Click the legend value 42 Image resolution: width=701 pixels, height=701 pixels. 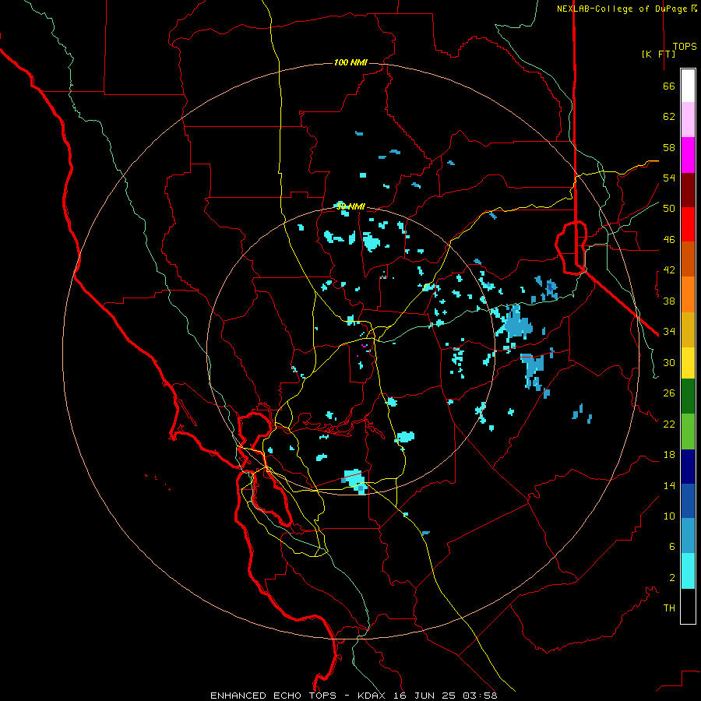[669, 270]
